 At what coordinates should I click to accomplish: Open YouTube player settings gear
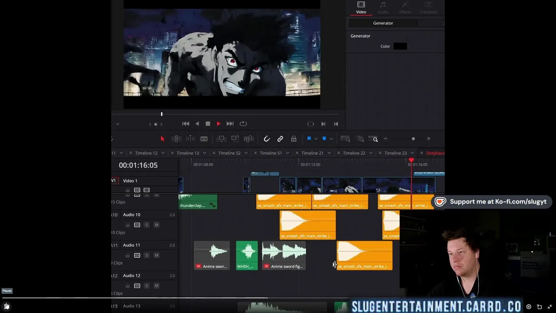pyautogui.click(x=529, y=306)
